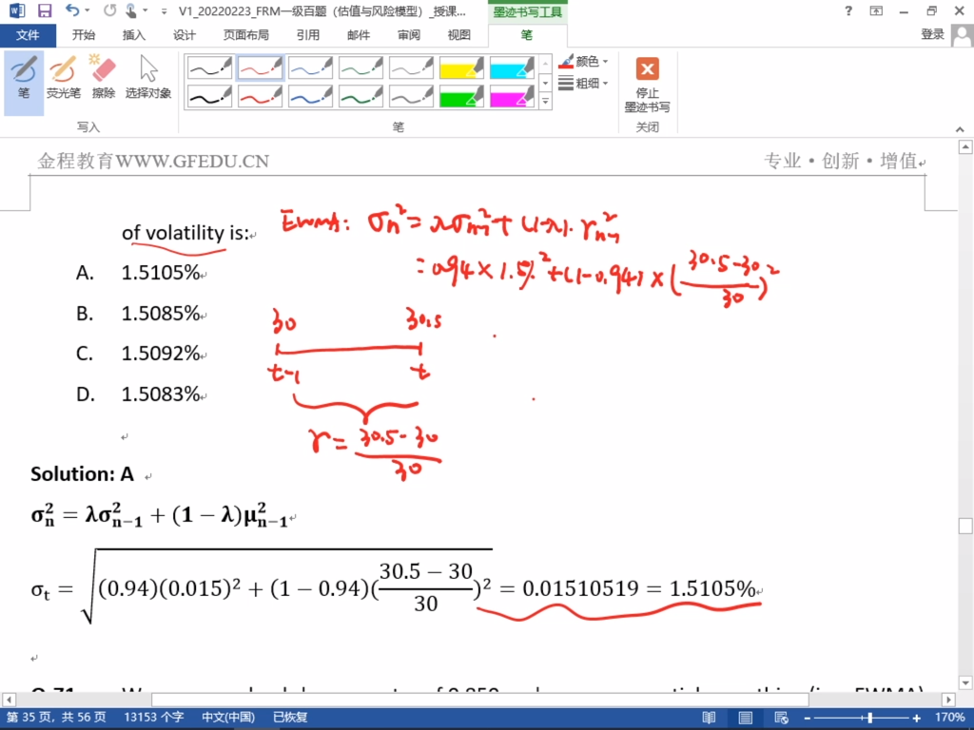Switch to Print Layout view in status bar
The image size is (974, 730).
pos(743,717)
